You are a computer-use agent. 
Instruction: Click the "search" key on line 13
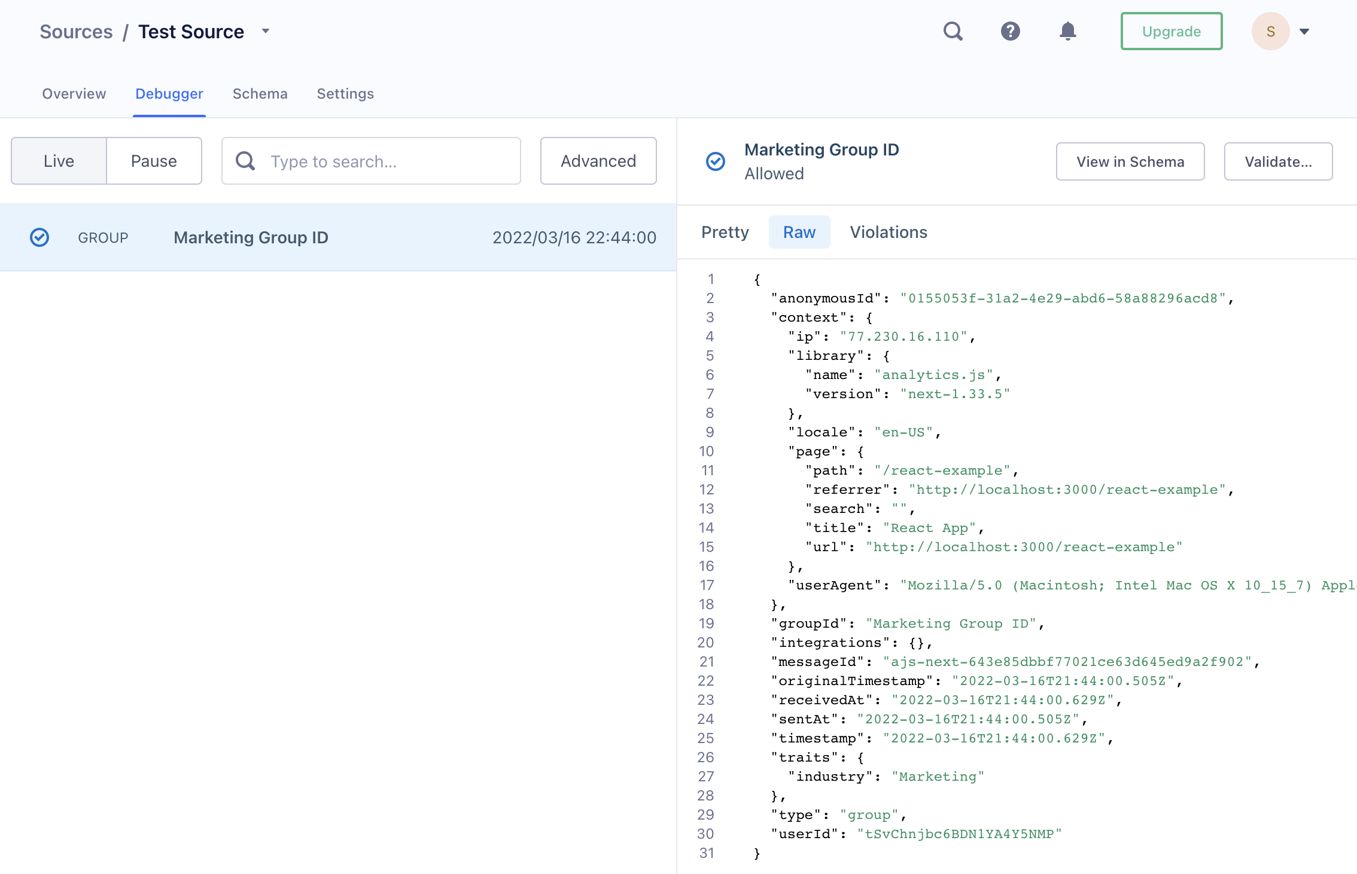click(x=839, y=509)
